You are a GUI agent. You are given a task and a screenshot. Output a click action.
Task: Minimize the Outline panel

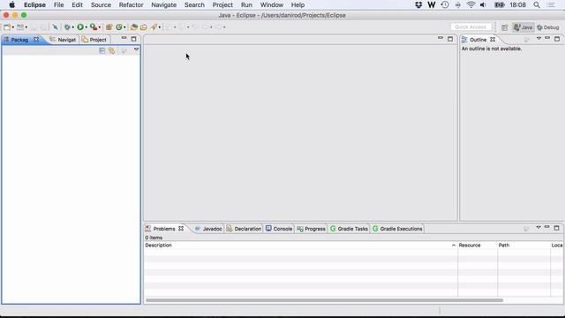(547, 38)
